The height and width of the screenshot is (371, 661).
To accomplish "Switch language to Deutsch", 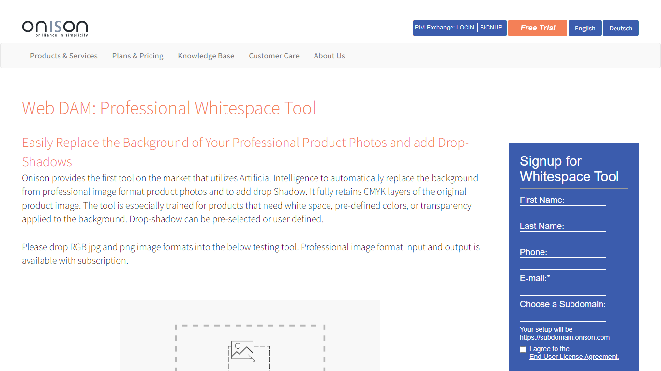I will [x=620, y=28].
